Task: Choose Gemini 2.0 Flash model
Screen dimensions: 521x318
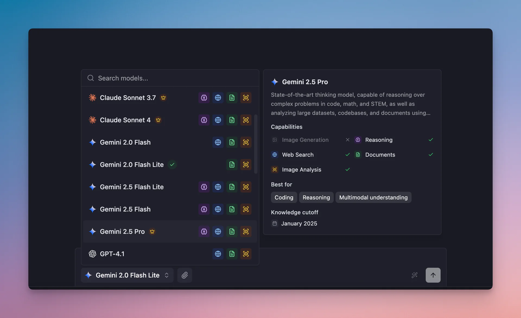Action: [170, 142]
